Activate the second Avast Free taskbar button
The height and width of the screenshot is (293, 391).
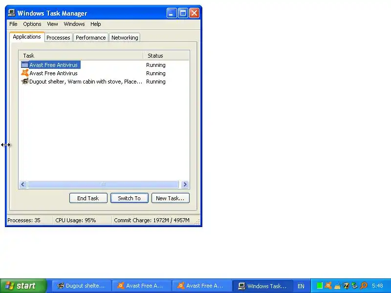201,286
